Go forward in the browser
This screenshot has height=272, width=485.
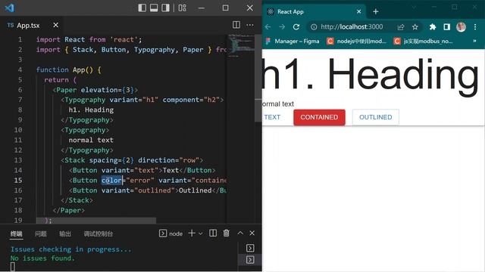click(282, 27)
